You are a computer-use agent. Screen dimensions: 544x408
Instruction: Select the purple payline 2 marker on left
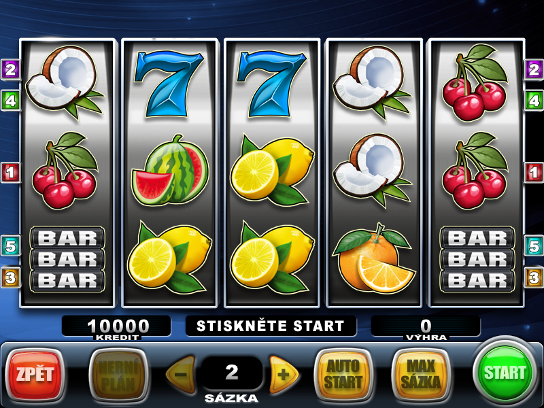click(x=10, y=70)
